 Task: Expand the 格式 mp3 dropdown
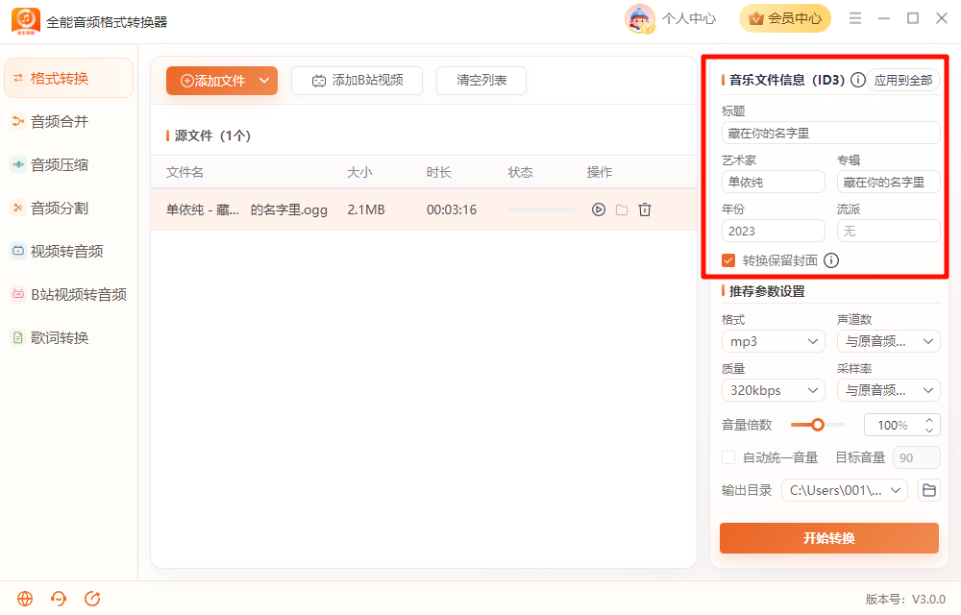774,341
